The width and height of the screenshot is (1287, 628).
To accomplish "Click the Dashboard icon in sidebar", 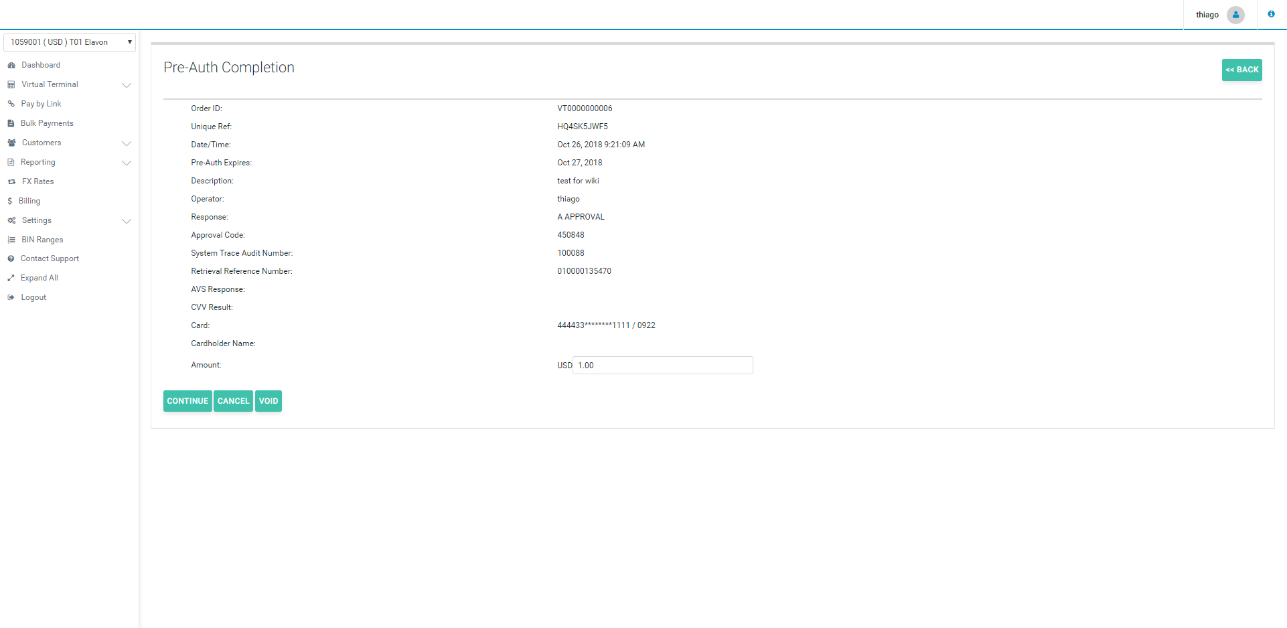I will coord(11,66).
